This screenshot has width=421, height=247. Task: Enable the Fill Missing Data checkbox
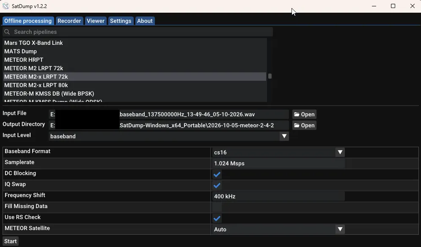[217, 207]
